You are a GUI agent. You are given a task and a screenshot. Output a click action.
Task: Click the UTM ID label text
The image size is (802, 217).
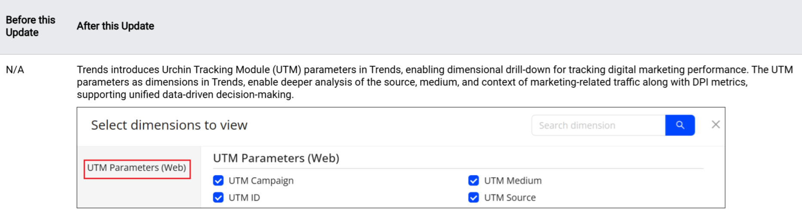244,198
